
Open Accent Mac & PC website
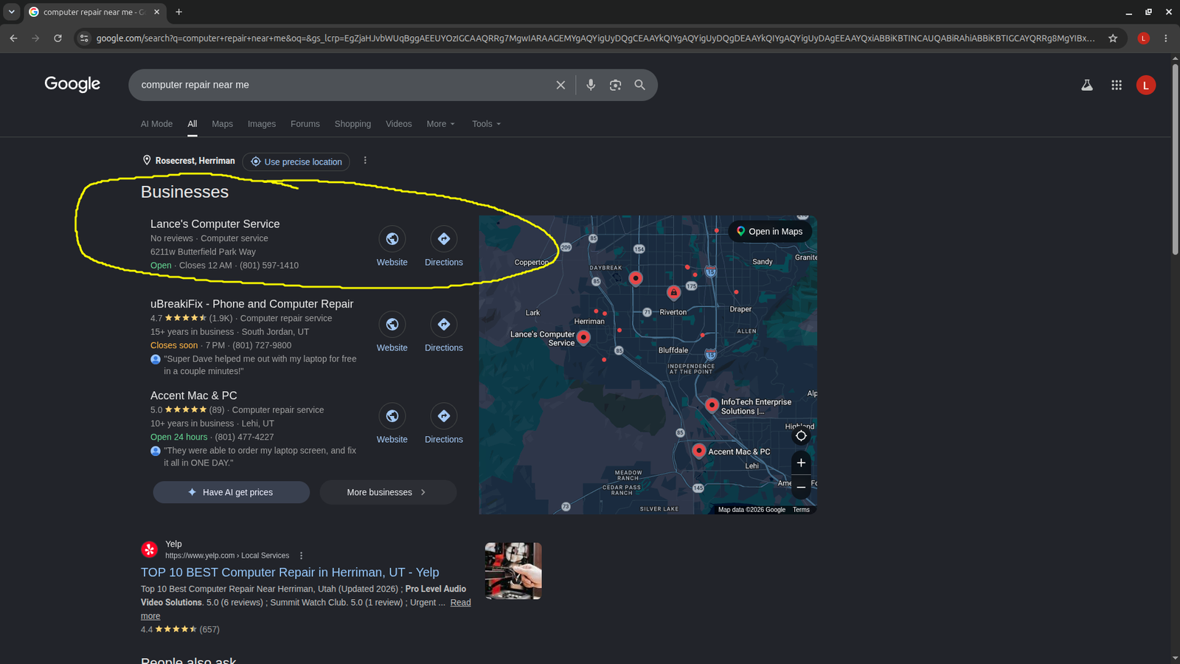(392, 423)
